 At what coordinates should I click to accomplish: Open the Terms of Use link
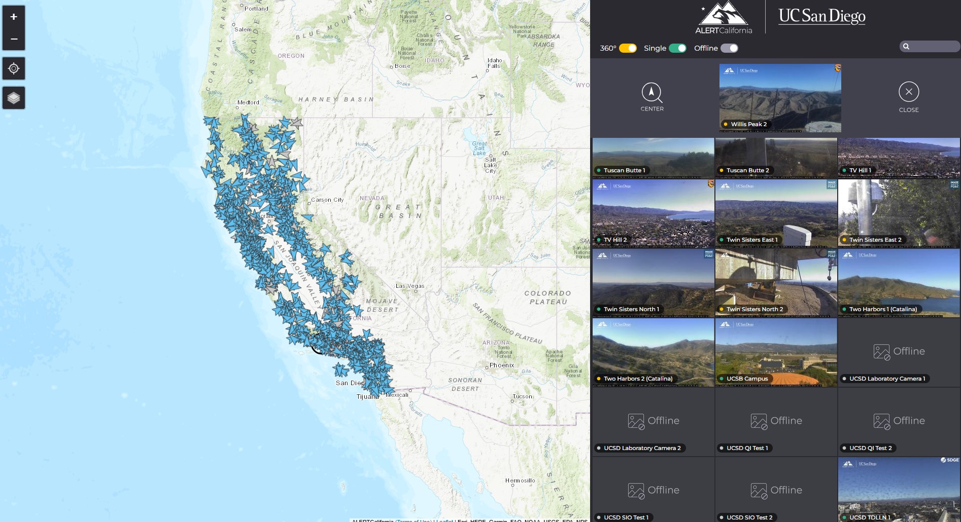pos(414,520)
